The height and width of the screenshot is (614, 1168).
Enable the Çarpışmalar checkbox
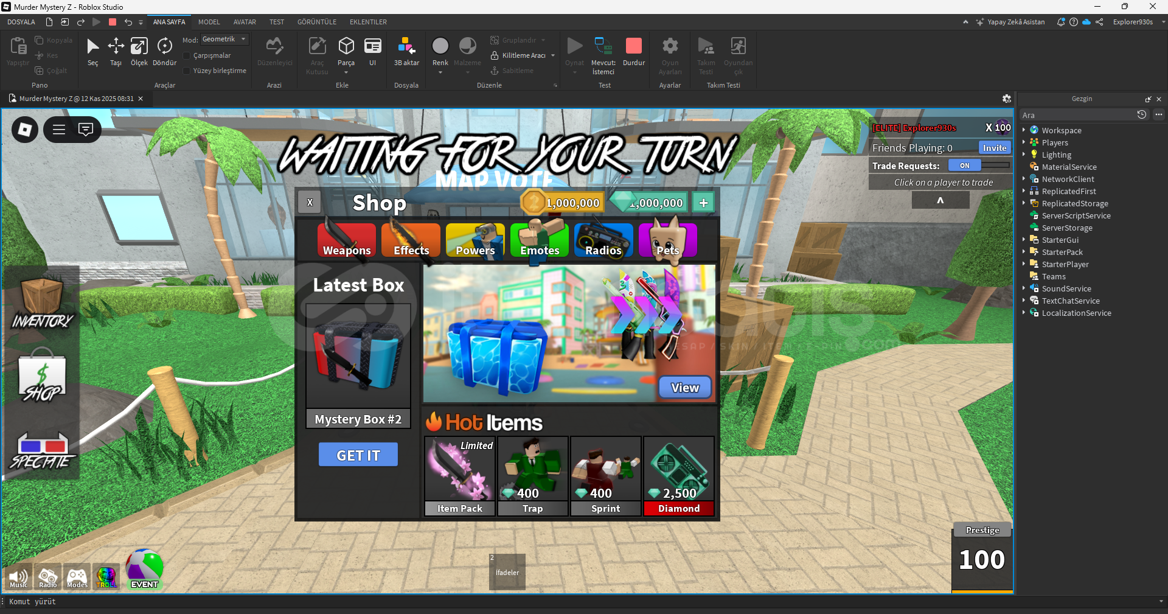[x=187, y=55]
